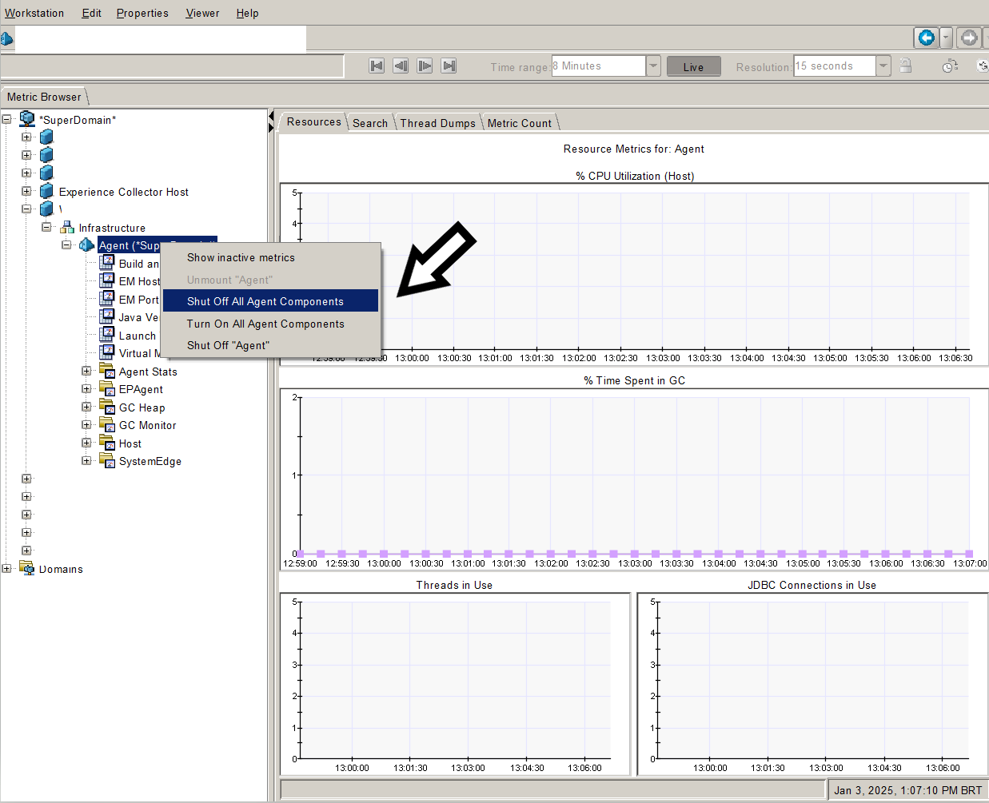Select Shut Off All Agent Components

(x=265, y=301)
